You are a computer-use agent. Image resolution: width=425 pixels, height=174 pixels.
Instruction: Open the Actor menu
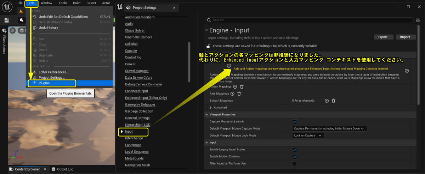tap(106, 3)
